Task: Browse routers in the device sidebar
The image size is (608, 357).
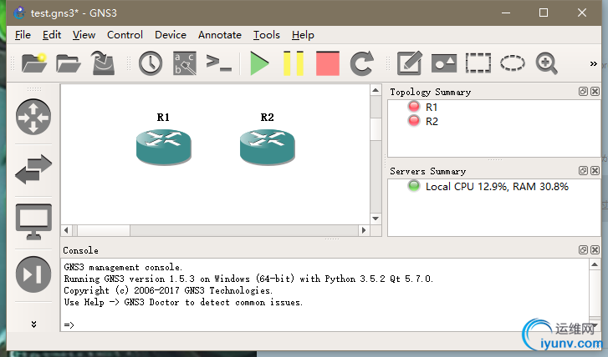Action: (33, 117)
